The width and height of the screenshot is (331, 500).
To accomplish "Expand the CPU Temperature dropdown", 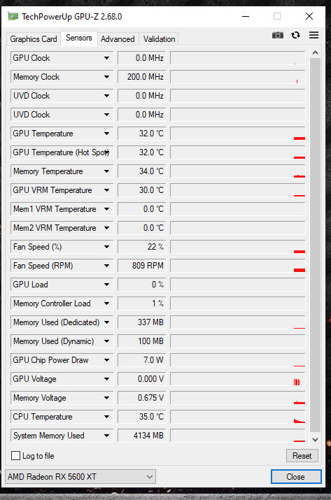I will (x=106, y=417).
